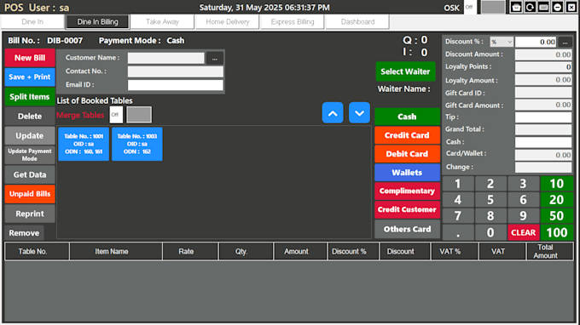Click the New Bill button

[30, 58]
